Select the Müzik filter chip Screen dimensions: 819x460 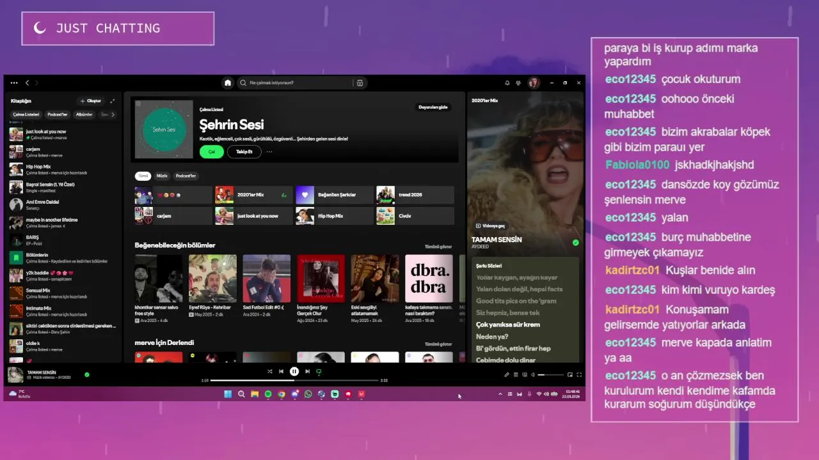162,176
